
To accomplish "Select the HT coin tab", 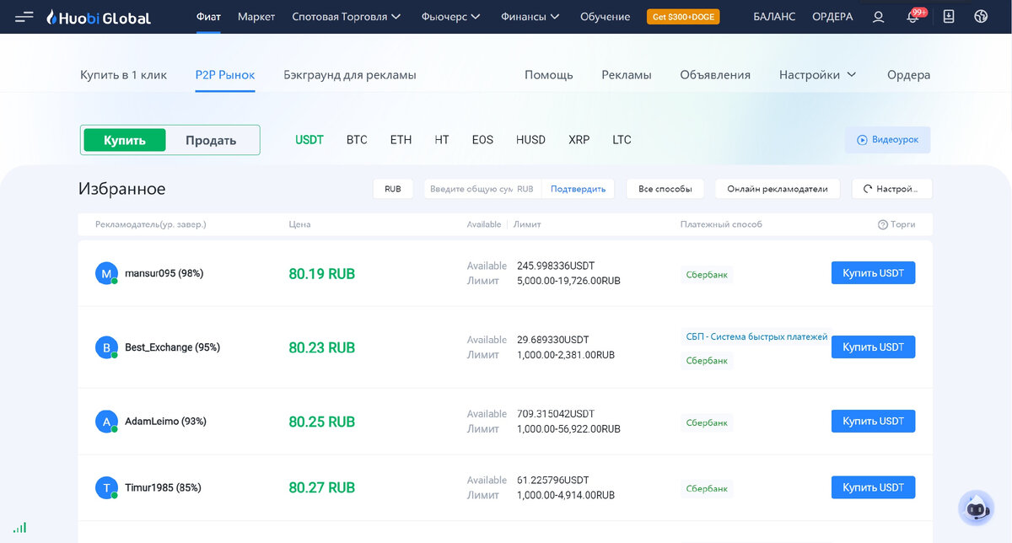I will click(442, 140).
